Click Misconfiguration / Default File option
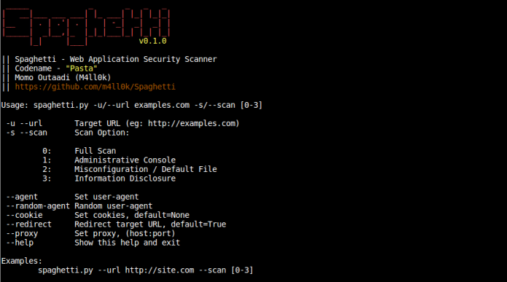Viewport: 507px width, 282px height. [130, 169]
